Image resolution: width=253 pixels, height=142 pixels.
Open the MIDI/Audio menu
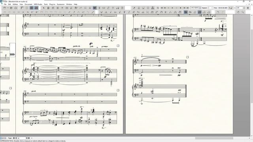click(x=38, y=4)
